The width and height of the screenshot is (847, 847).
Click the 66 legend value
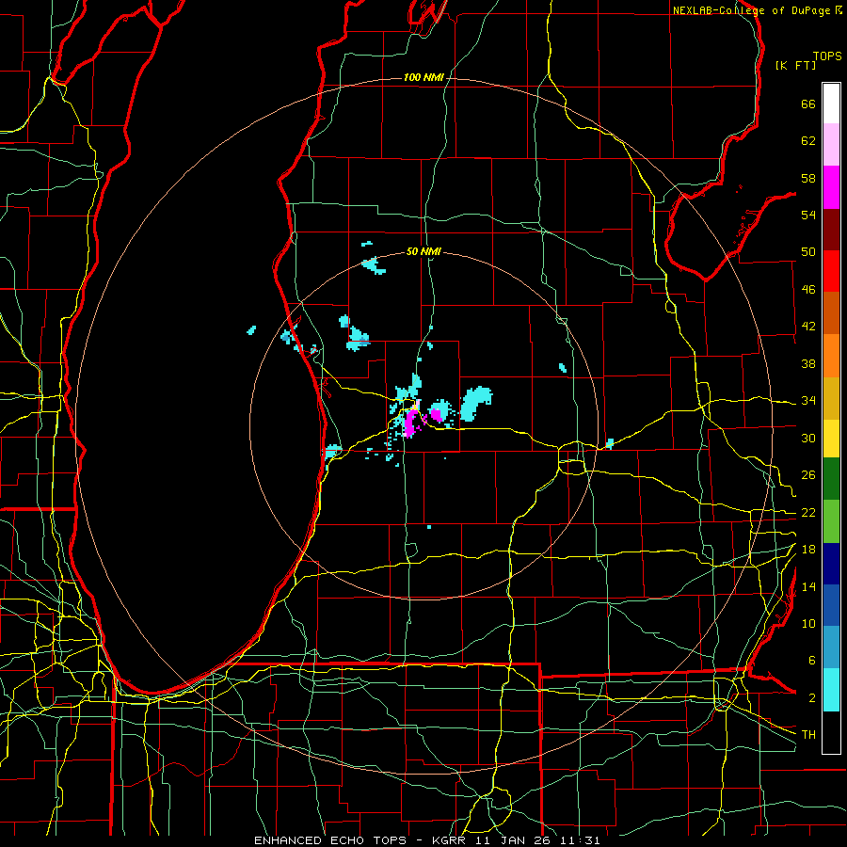click(808, 104)
